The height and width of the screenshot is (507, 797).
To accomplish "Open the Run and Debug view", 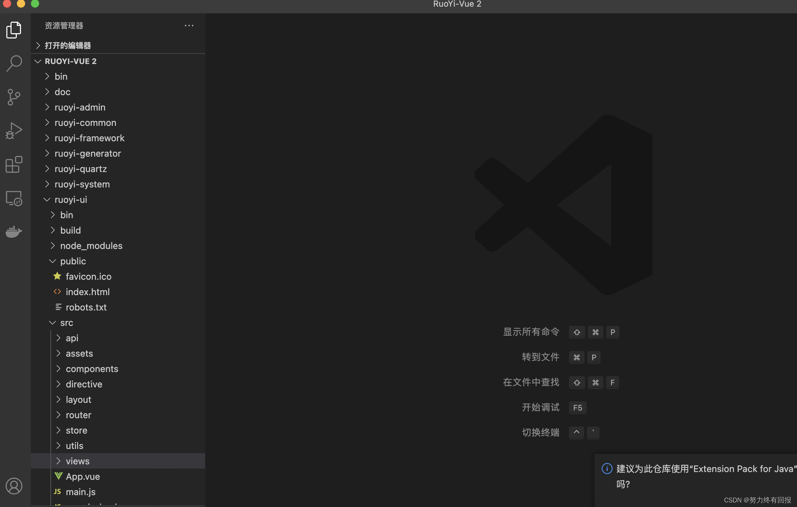I will [14, 131].
